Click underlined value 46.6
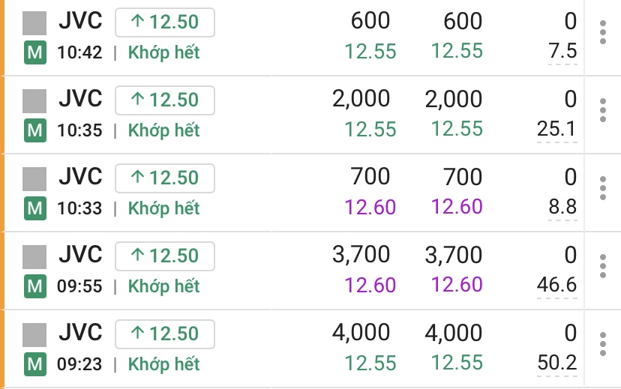621x389 pixels. tap(556, 285)
